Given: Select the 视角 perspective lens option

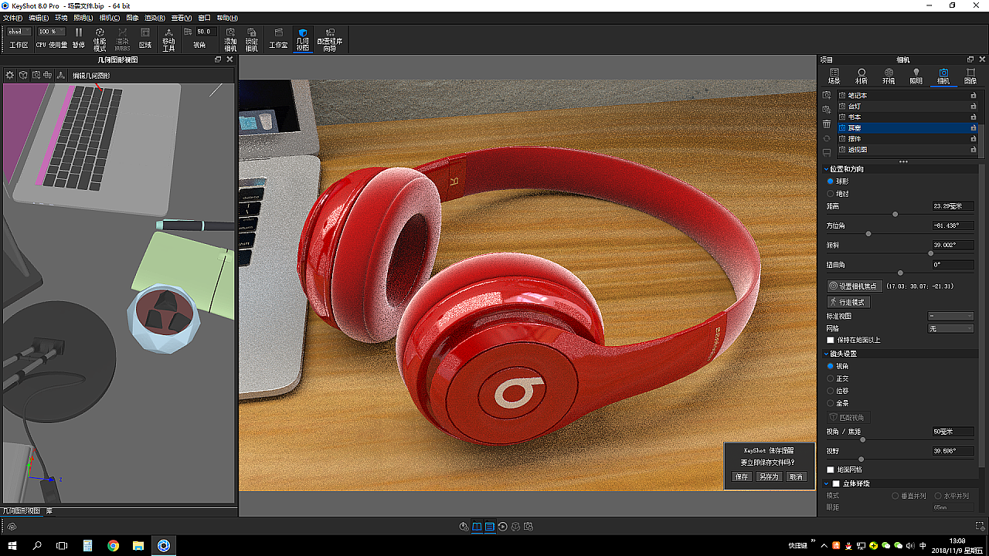Looking at the screenshot, I should tap(831, 366).
